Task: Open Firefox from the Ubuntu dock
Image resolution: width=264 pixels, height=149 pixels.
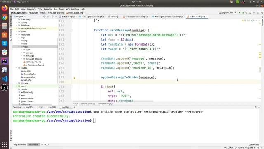Action: (x=5, y=8)
